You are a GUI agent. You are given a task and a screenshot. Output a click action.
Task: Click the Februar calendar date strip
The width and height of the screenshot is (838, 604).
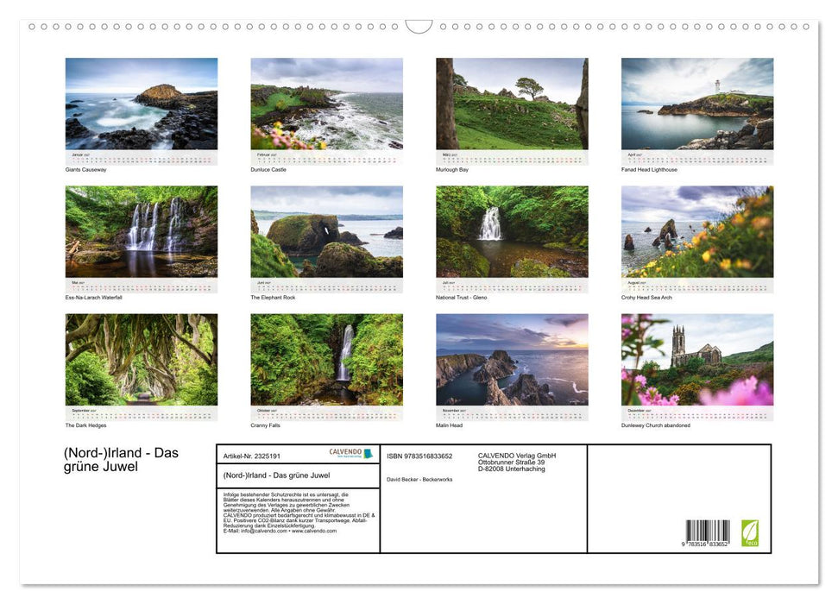(x=326, y=158)
